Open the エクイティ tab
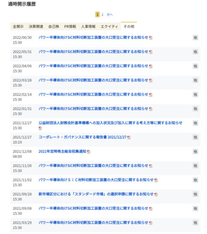Screen dimensions: 207x234 109,27
